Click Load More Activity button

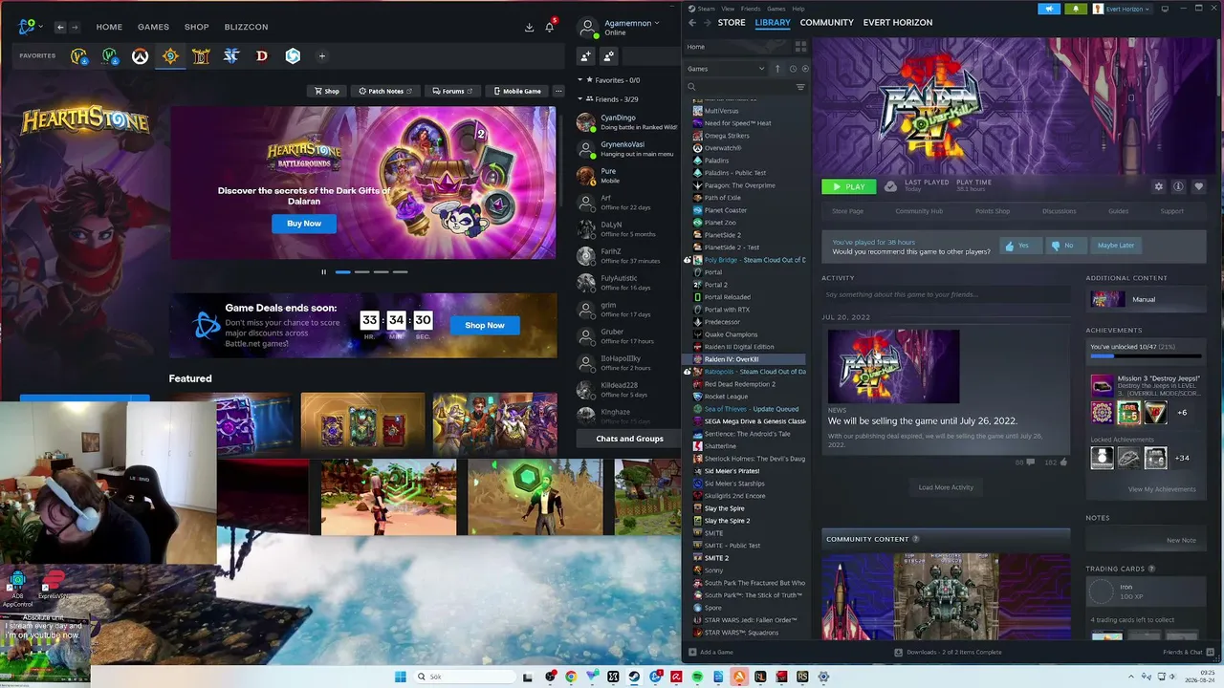(x=946, y=487)
